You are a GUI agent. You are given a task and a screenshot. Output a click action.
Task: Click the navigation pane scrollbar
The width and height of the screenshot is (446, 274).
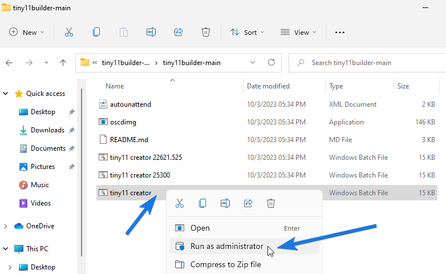pos(82,172)
